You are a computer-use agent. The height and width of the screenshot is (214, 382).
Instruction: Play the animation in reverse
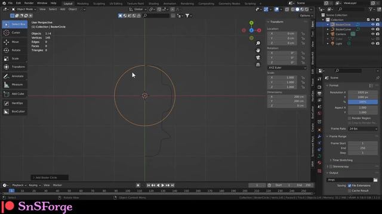coord(158,185)
